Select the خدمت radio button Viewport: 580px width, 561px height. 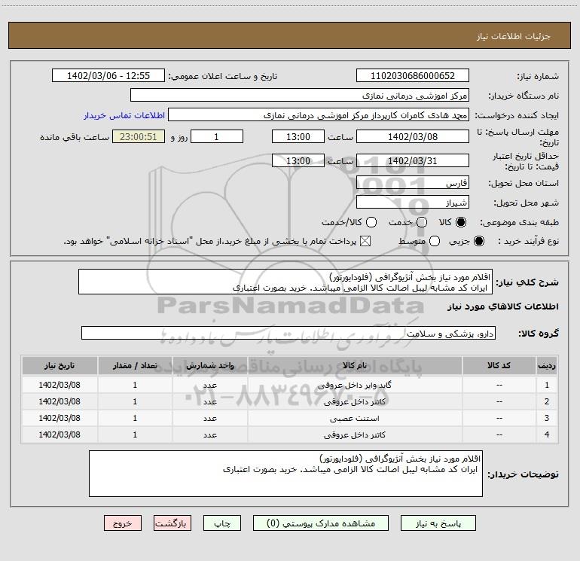coord(422,222)
